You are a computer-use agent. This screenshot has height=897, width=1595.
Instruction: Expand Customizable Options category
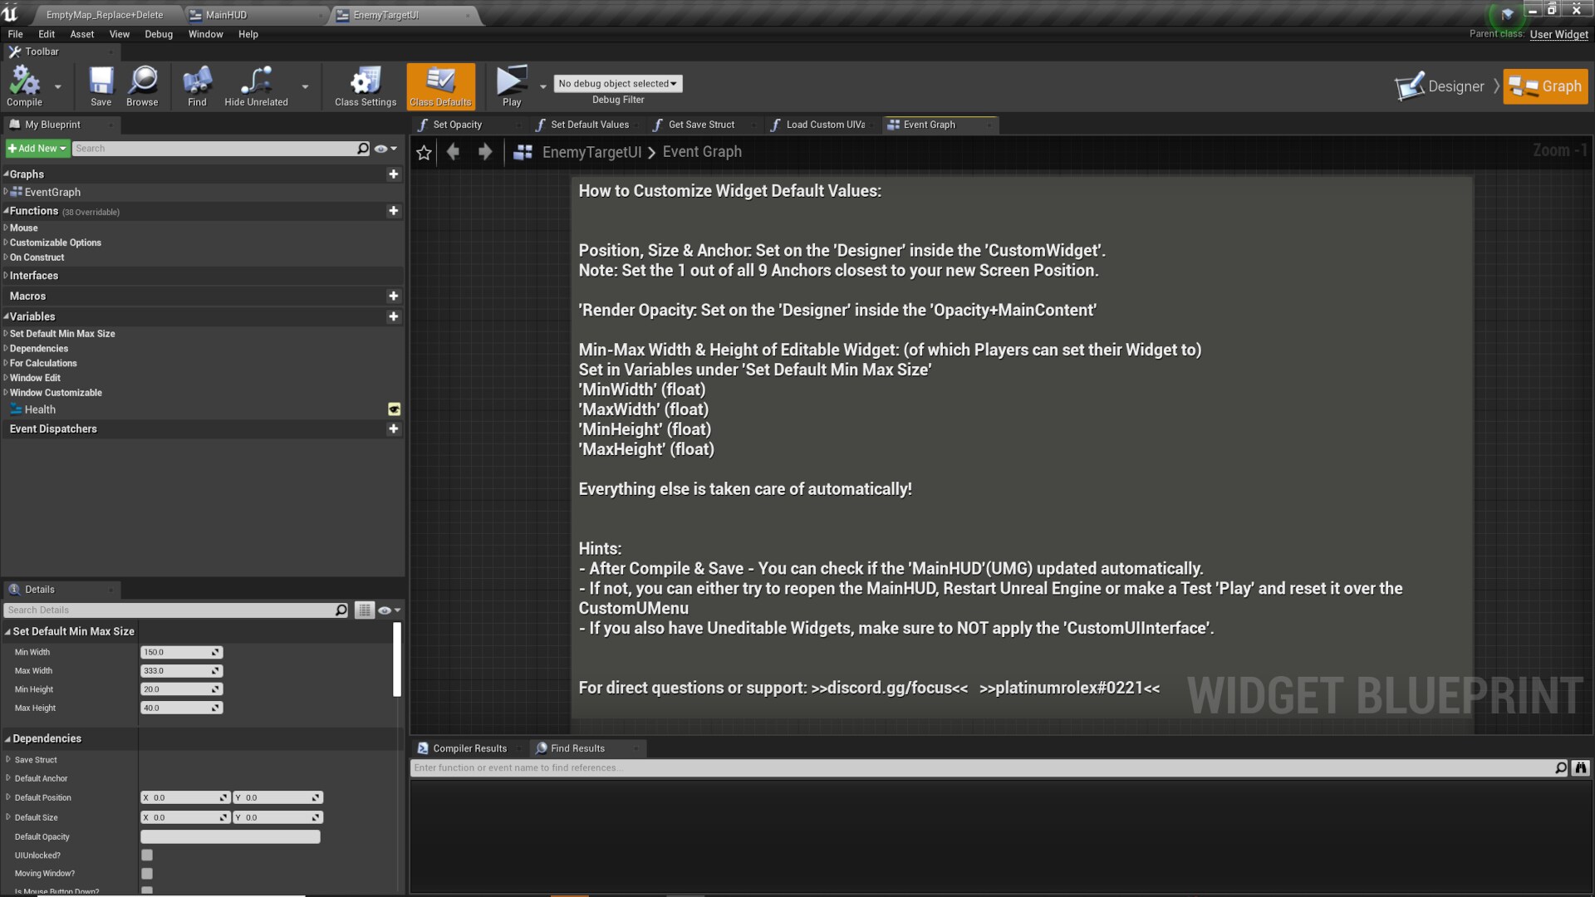[6, 243]
